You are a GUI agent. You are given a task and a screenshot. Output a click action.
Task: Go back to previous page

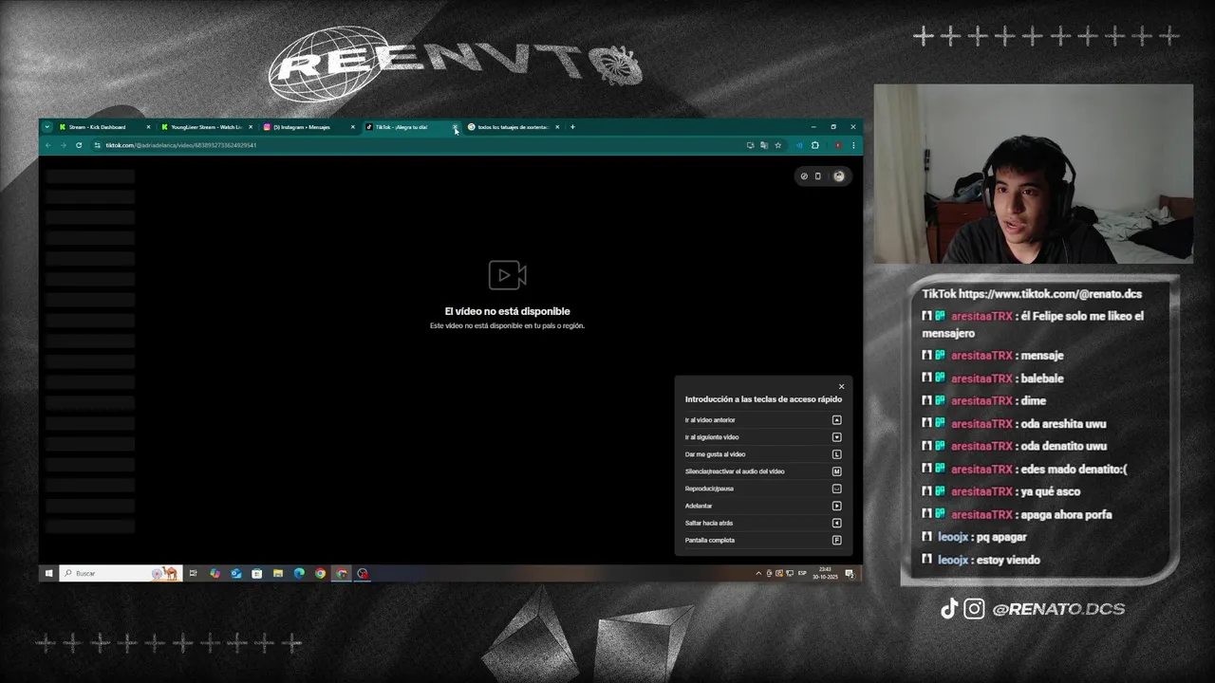48,145
